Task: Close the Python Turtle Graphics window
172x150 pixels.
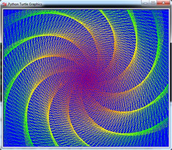Action: [163, 3]
